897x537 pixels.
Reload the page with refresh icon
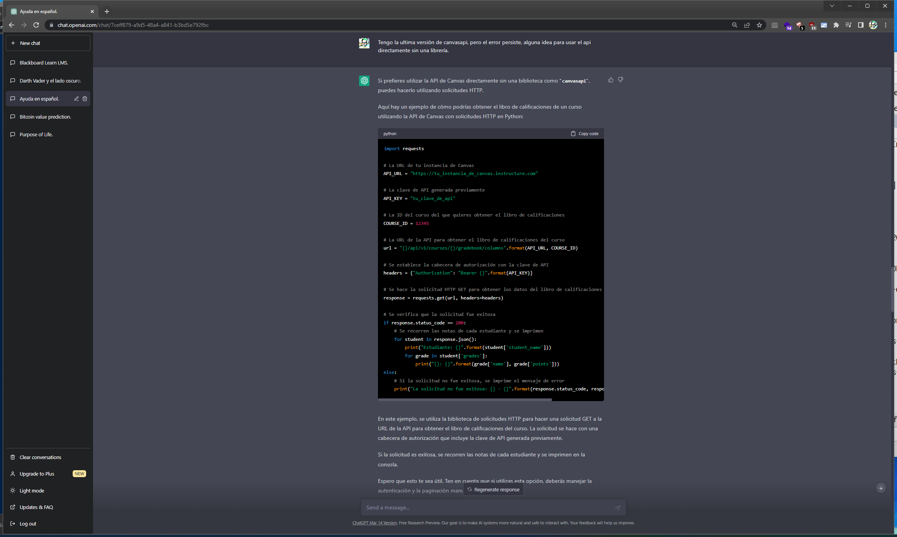(x=36, y=25)
